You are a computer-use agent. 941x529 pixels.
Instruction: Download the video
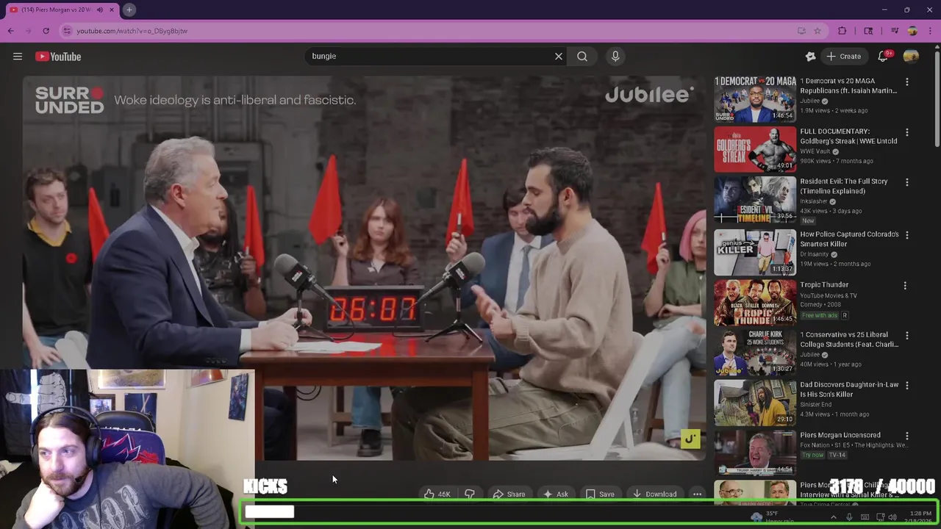pos(654,494)
